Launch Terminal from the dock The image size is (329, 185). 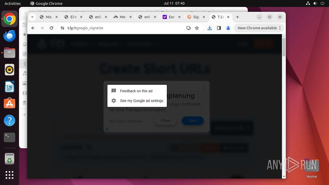click(x=10, y=137)
